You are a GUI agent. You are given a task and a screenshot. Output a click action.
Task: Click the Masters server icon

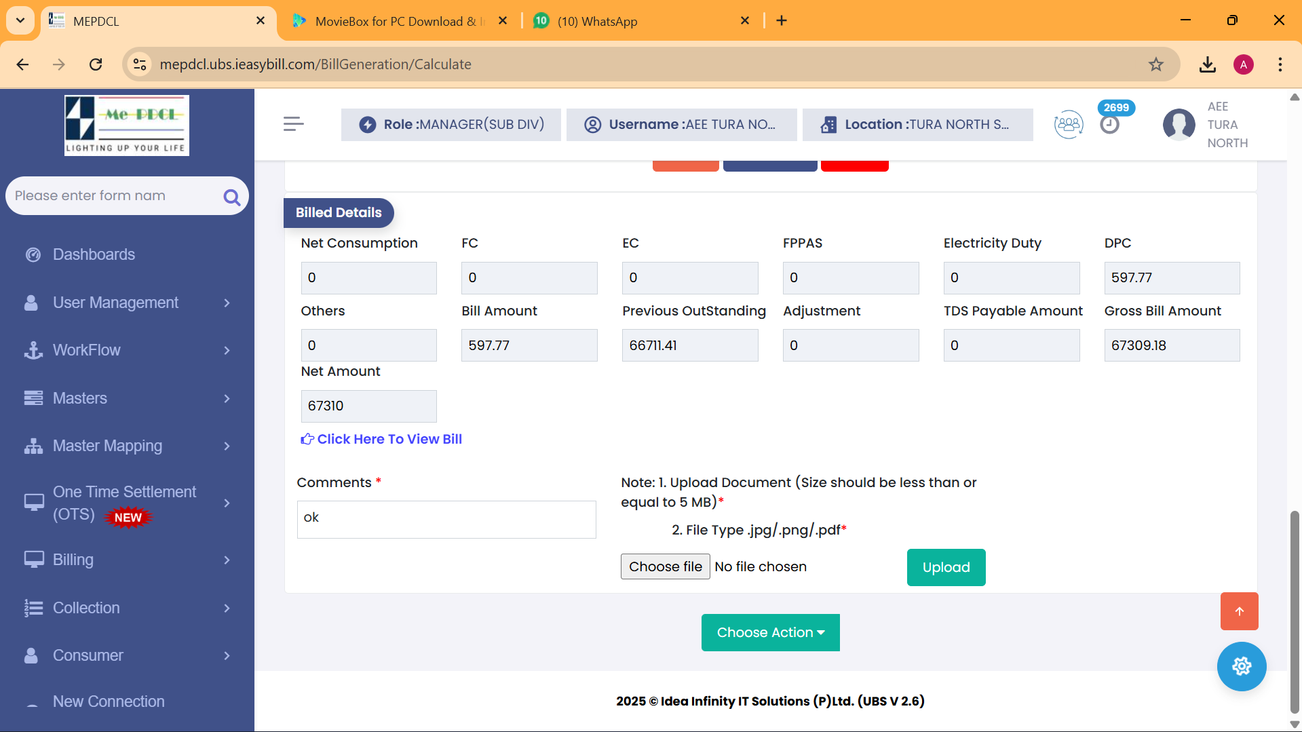(x=33, y=398)
